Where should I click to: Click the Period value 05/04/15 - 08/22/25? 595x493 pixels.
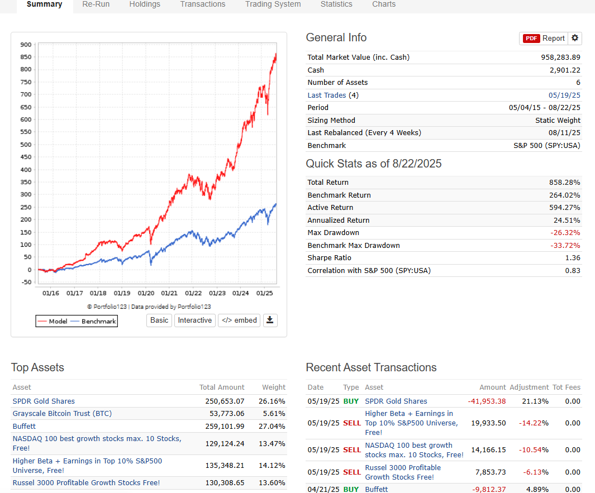coord(545,108)
